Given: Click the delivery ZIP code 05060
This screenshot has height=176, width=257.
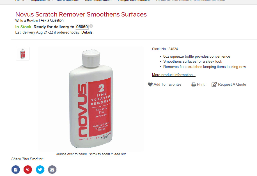Looking at the screenshot, I should click(x=82, y=27).
